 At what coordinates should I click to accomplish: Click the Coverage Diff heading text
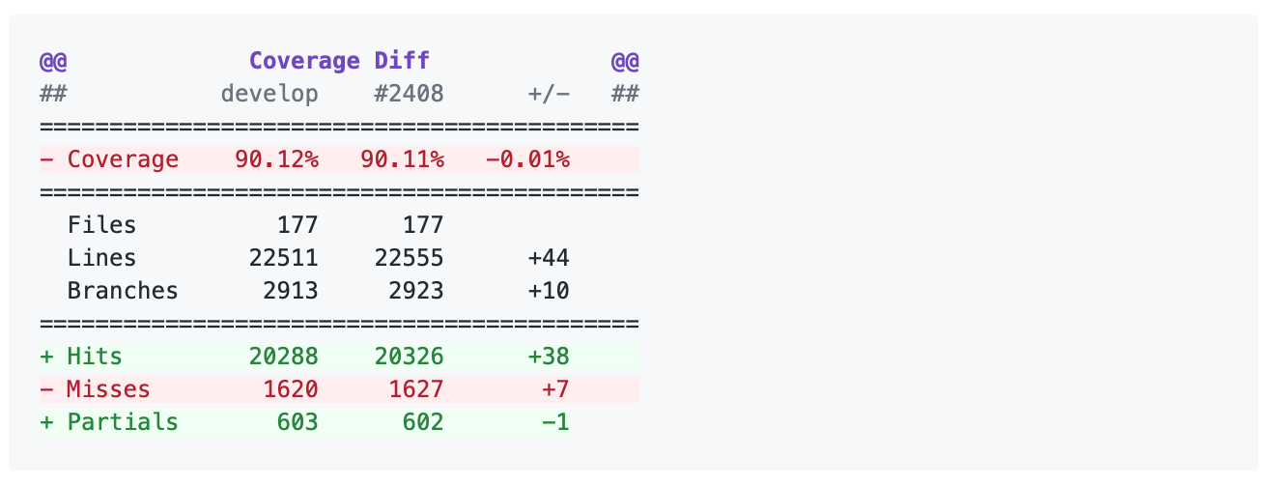click(339, 62)
